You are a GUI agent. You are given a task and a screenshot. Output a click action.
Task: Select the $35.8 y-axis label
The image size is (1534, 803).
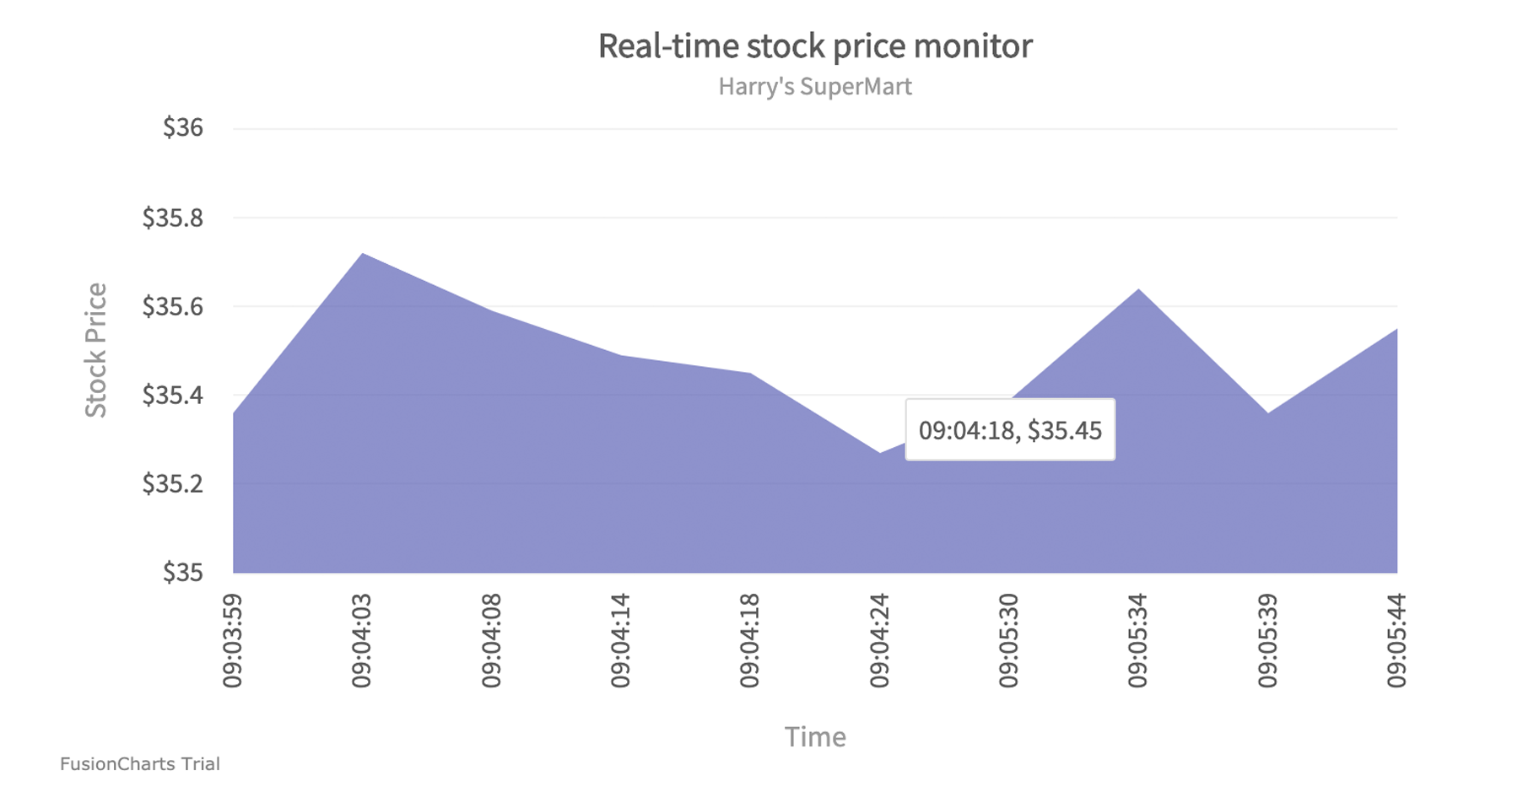173,218
